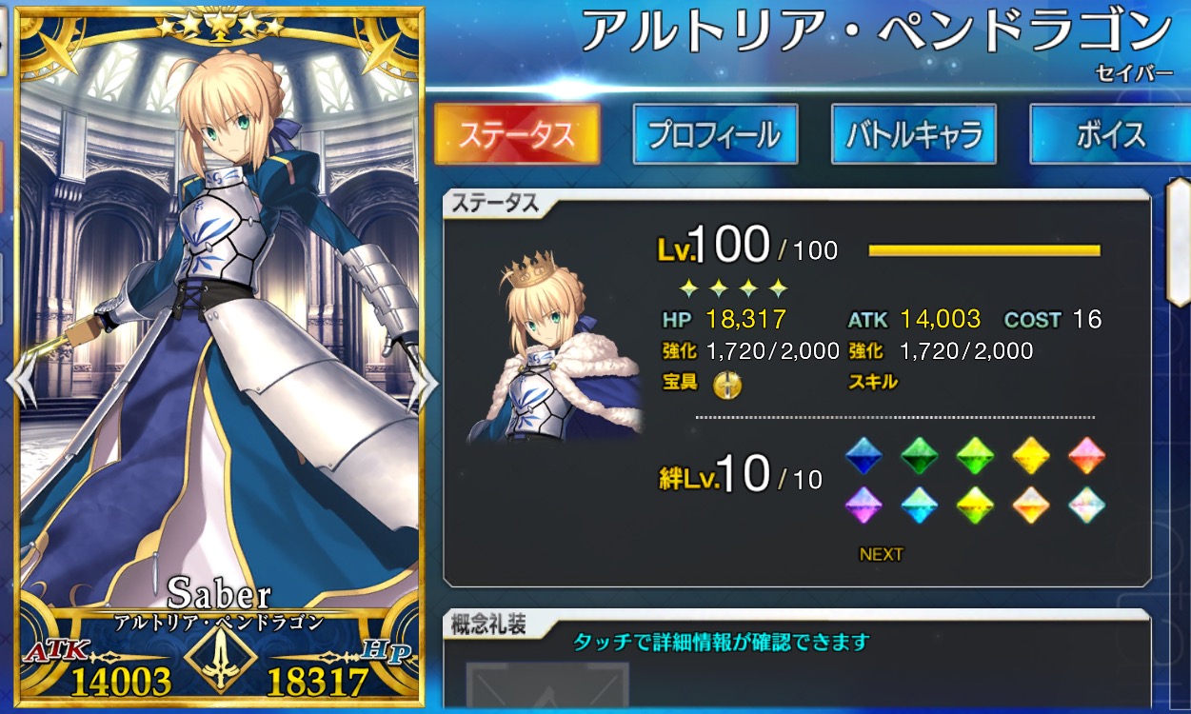The width and height of the screenshot is (1191, 714).
Task: Click the orange bond crystal
Action: (x=1031, y=505)
